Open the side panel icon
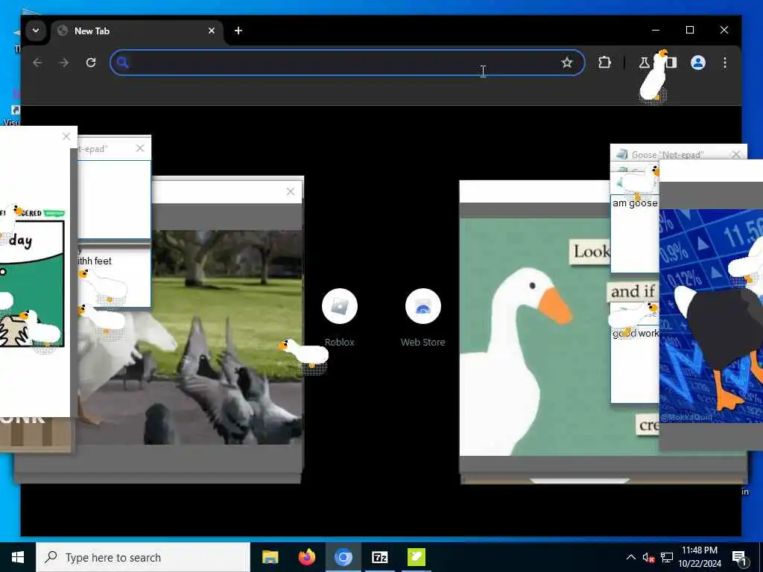 [671, 63]
